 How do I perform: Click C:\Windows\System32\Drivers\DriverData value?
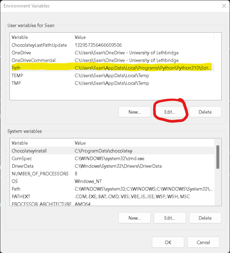click(118, 166)
